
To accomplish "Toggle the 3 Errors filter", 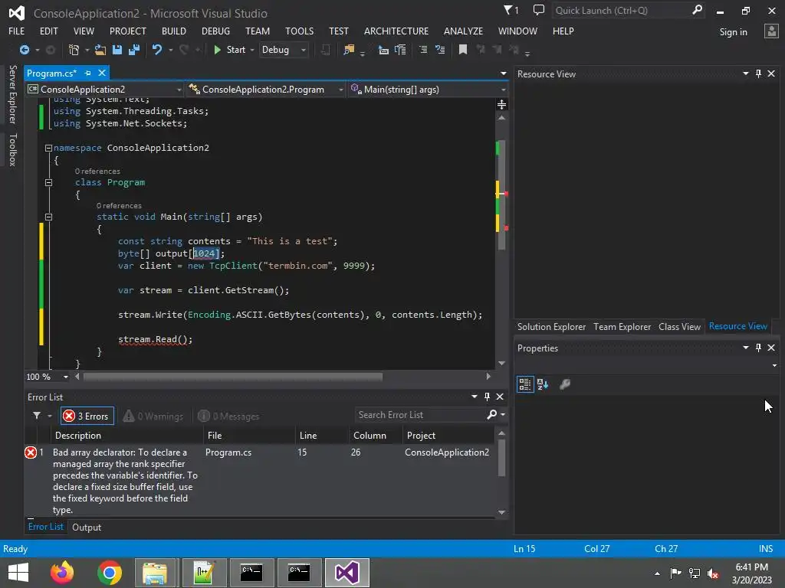I will (x=87, y=416).
